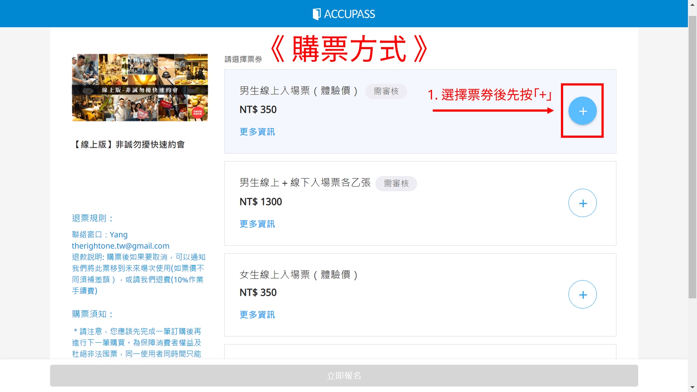The height and width of the screenshot is (392, 697).
Task: Click 需審核 badge on 男生線上入場票
Action: 386,91
